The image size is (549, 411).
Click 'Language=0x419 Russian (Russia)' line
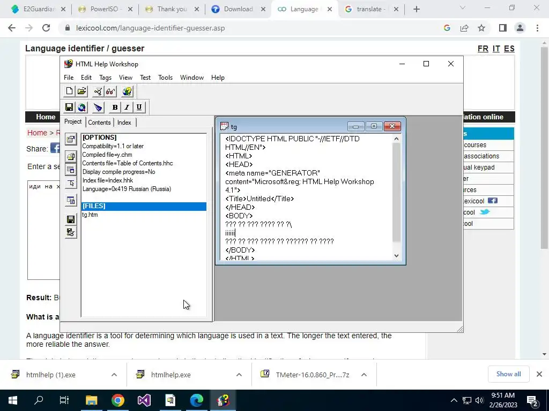(x=127, y=189)
